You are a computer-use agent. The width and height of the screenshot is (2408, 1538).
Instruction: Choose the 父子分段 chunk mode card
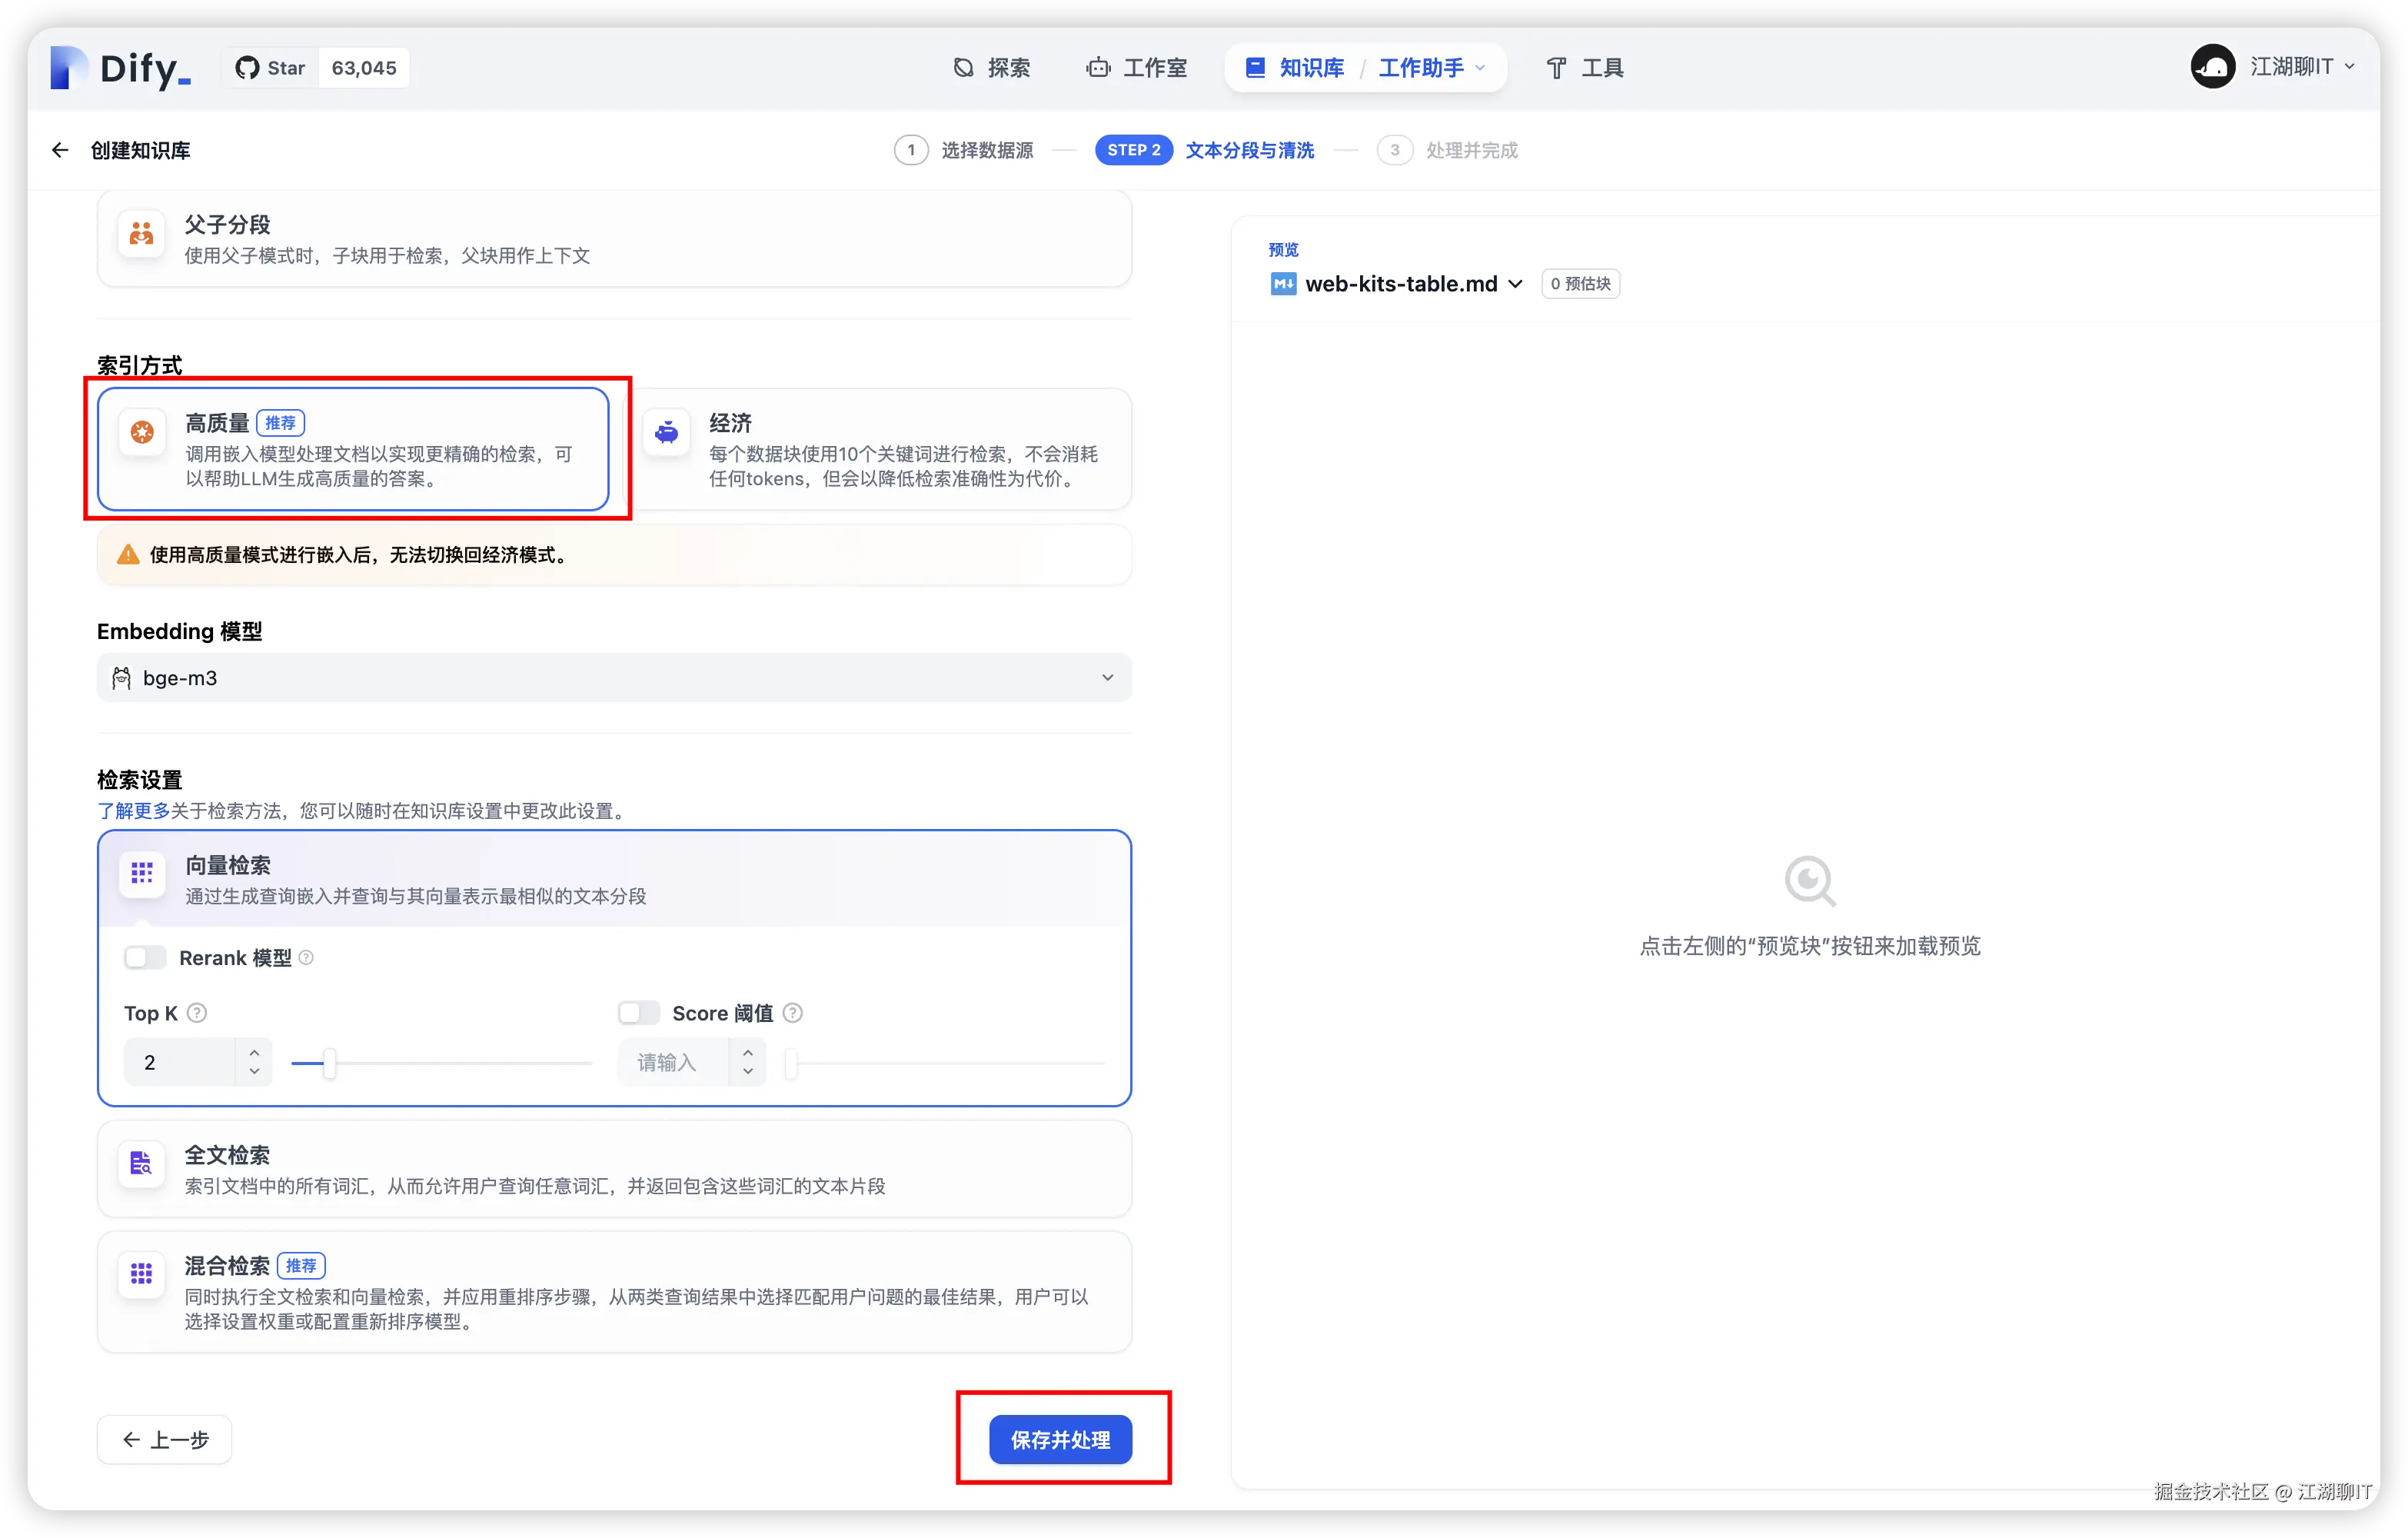(x=614, y=240)
